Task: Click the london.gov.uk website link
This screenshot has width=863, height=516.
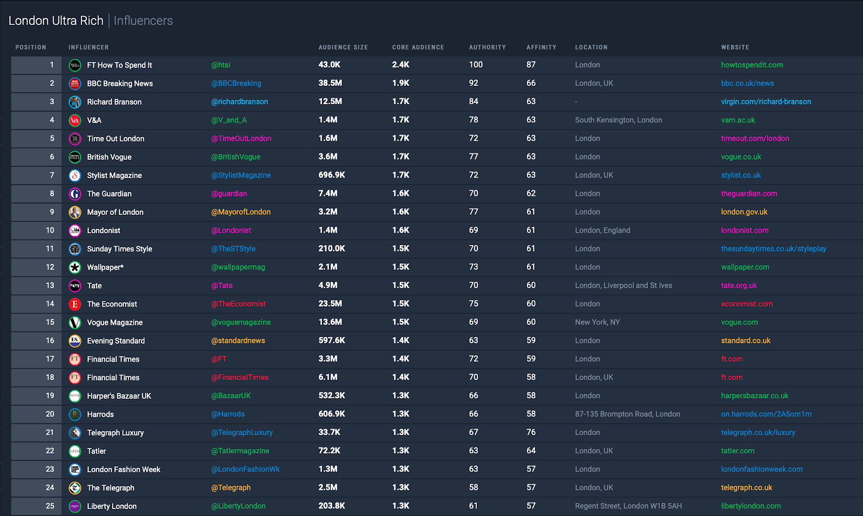Action: point(744,212)
